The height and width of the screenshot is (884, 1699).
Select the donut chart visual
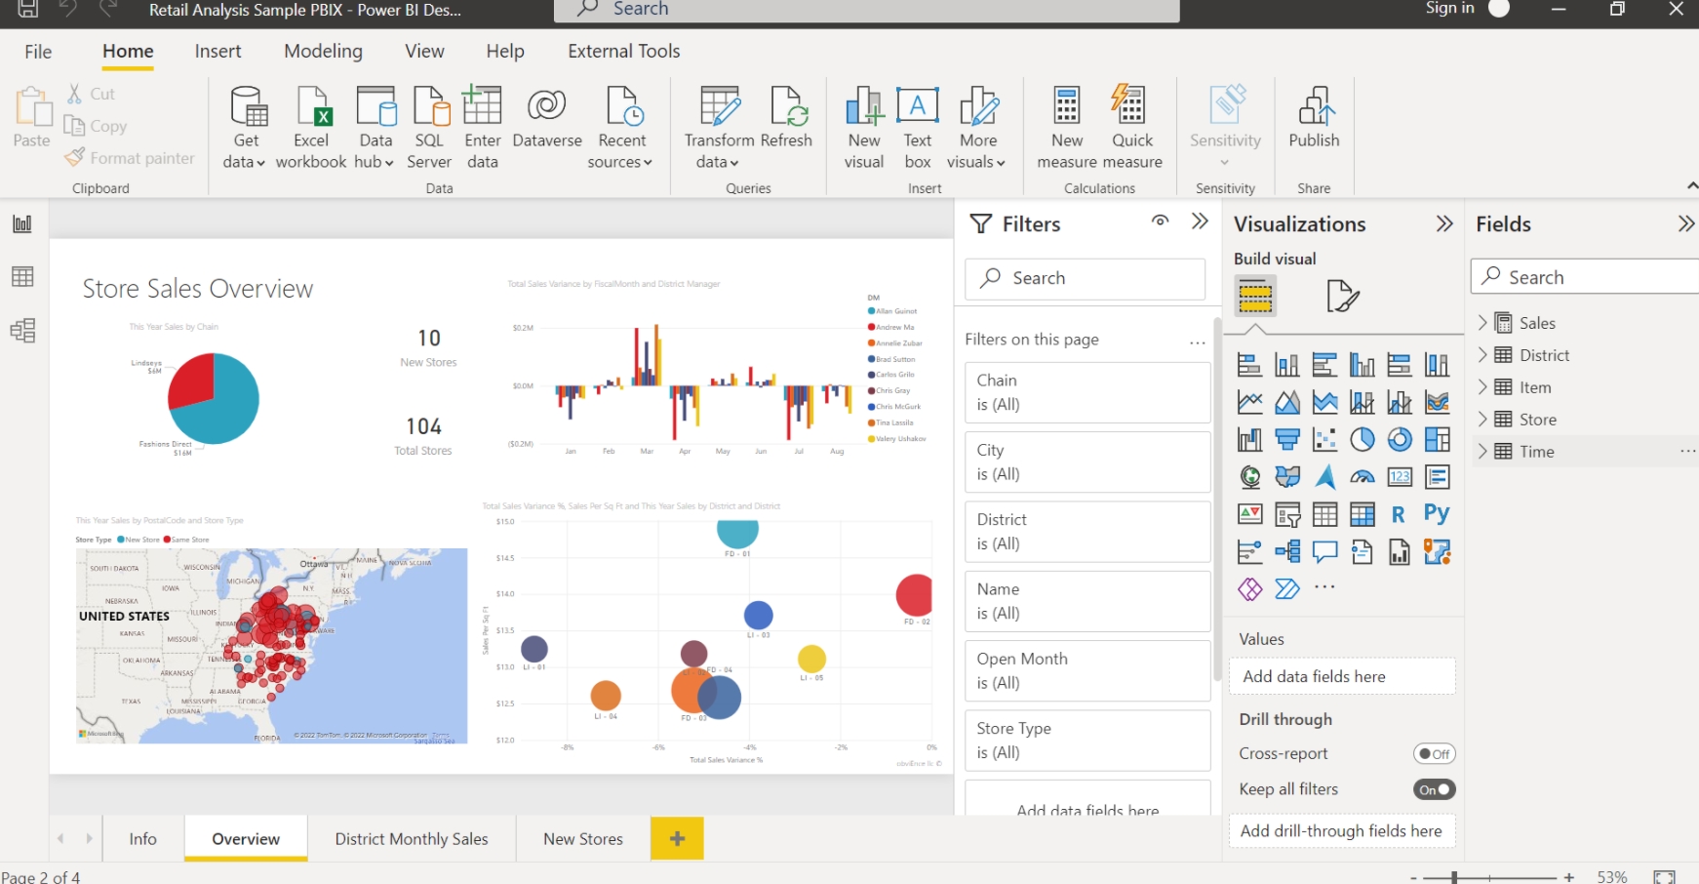tap(1400, 439)
